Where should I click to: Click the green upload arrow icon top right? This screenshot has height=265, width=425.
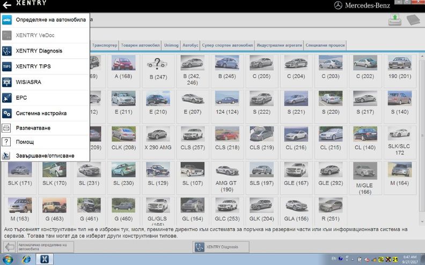[x=395, y=20]
